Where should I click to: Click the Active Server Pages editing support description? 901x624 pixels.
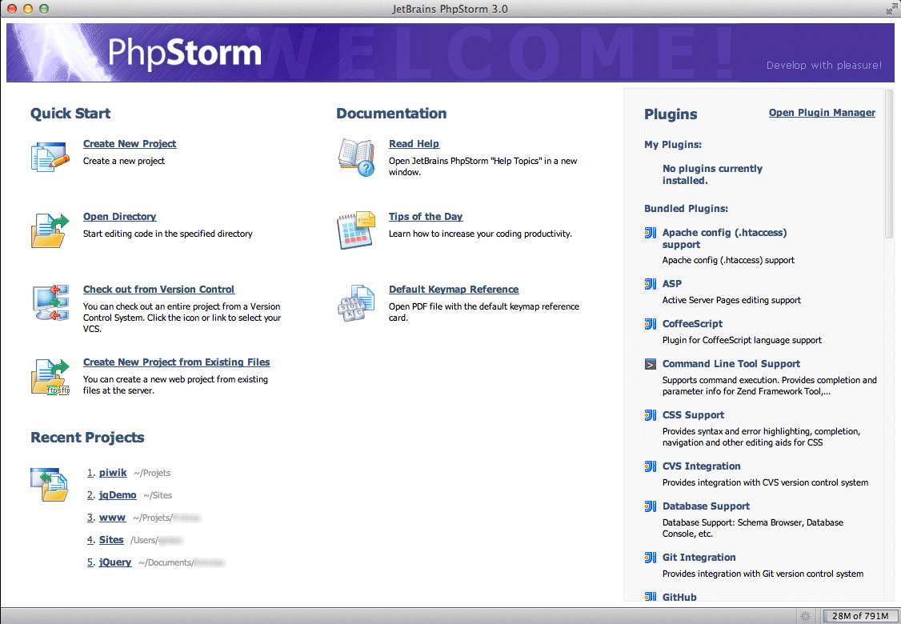coord(731,300)
